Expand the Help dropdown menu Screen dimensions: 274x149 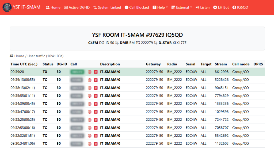point(160,7)
